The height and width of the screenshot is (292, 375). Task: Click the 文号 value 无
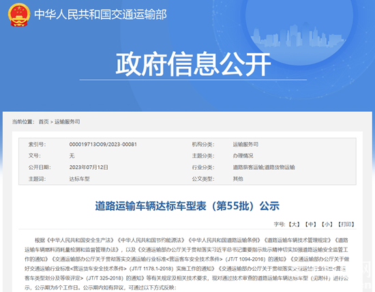[x=72, y=156]
